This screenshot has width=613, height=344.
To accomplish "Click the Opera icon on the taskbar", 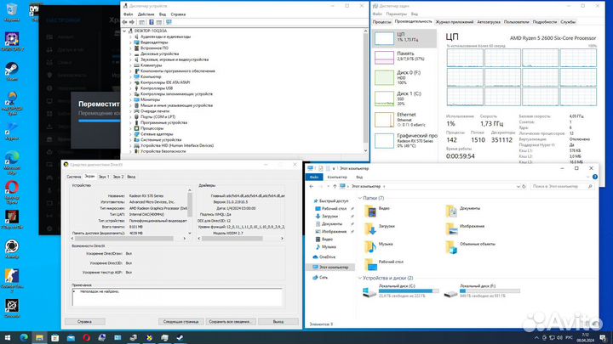I will 86,338.
